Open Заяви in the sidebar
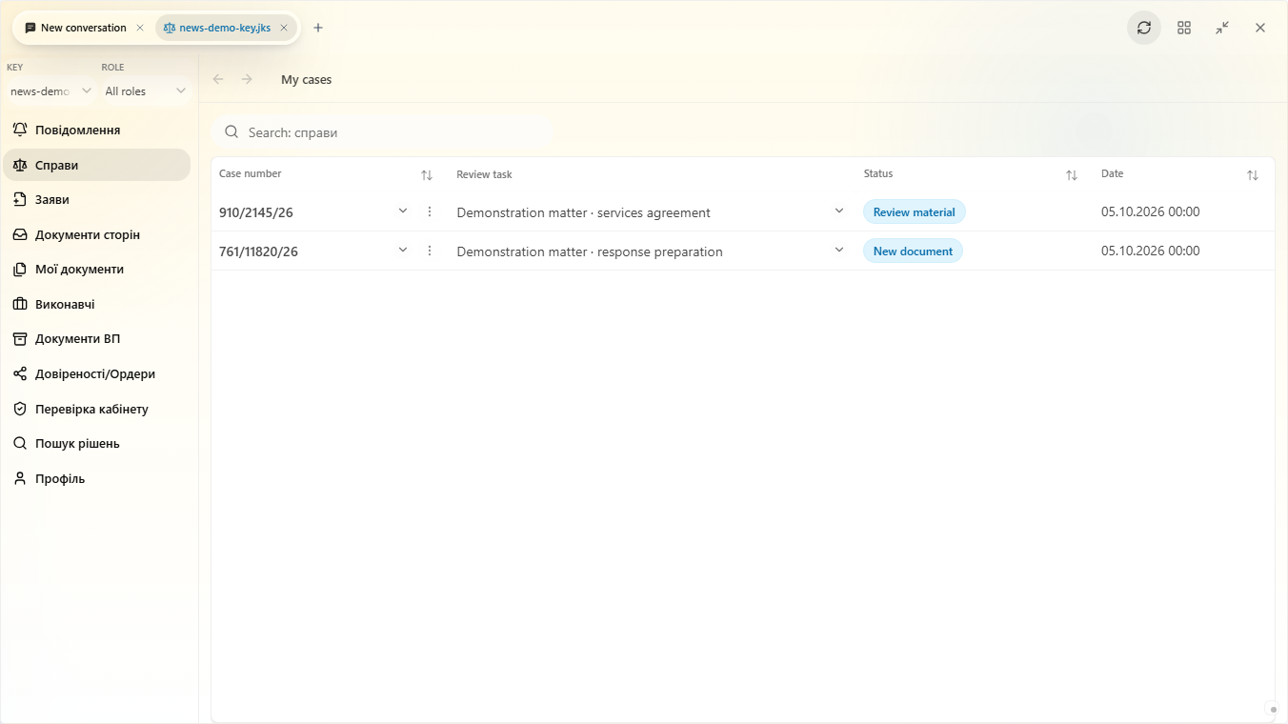Screen dimensions: 1288x724 point(97,200)
